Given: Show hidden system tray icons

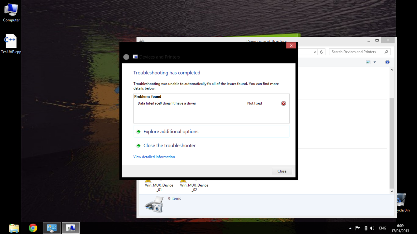Looking at the screenshot, I should [x=350, y=228].
